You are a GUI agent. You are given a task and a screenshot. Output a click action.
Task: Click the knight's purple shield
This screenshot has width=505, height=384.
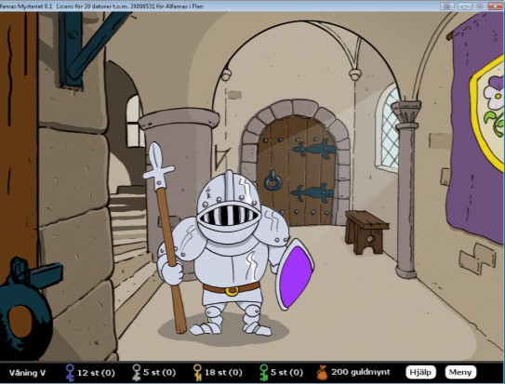point(296,274)
